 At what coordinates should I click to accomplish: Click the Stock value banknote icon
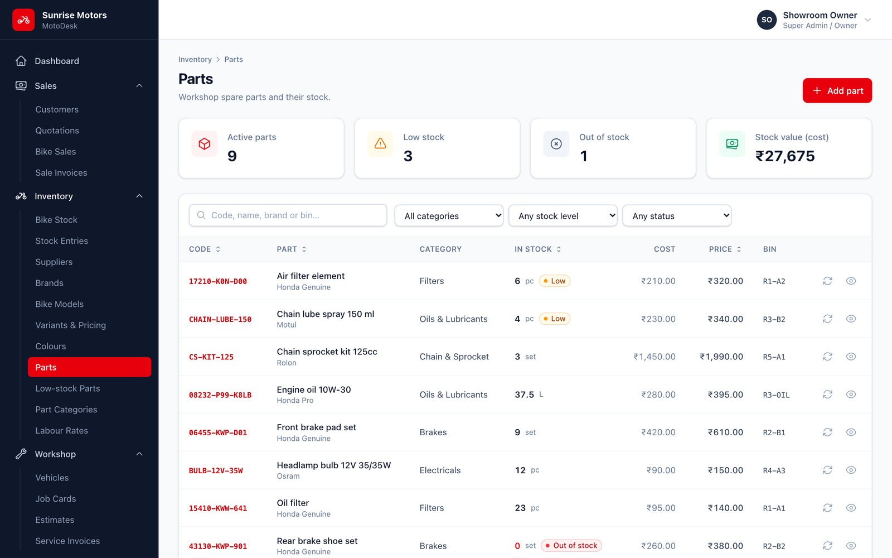click(732, 144)
